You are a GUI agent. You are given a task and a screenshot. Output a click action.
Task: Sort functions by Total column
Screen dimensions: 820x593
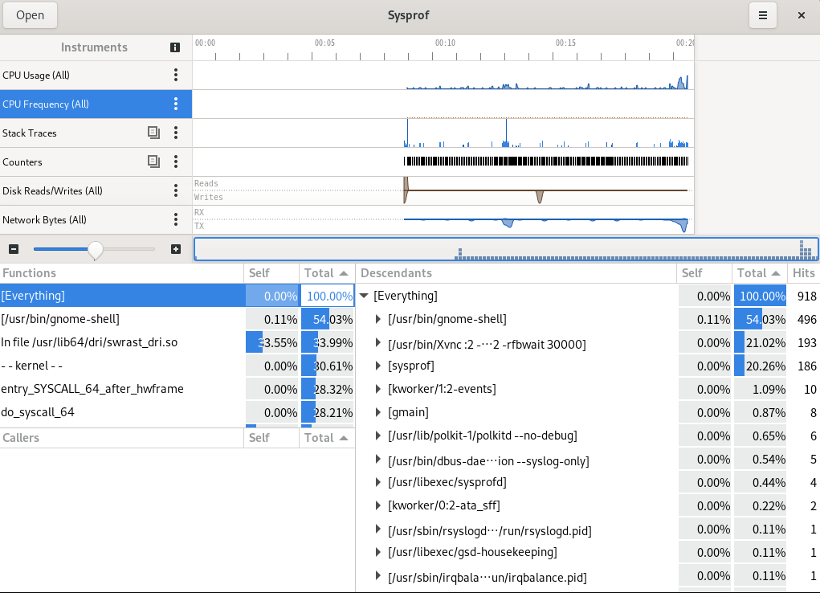pyautogui.click(x=326, y=273)
